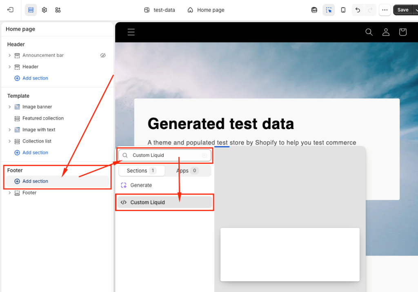Select the Sections panel icon
This screenshot has height=292, width=418.
31,10
